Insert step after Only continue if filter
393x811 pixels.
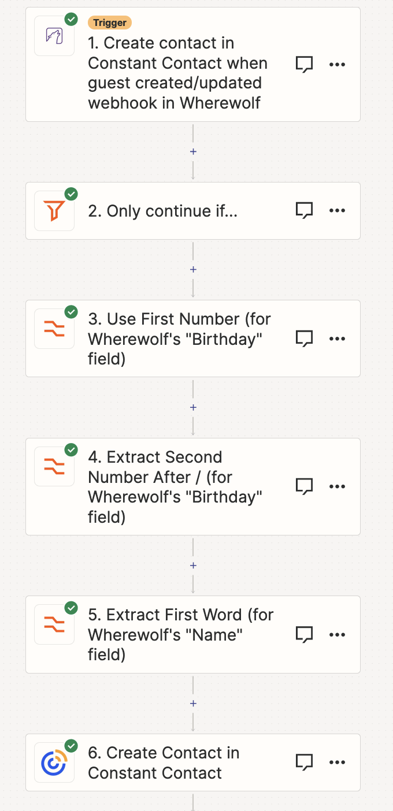point(193,269)
